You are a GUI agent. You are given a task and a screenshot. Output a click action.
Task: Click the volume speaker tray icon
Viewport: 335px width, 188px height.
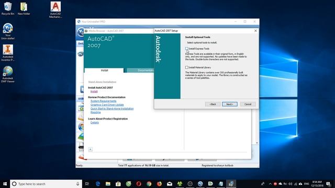coord(291,184)
